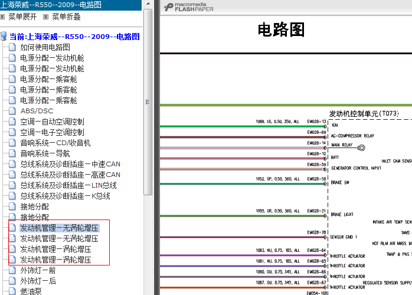Click connector label EM028-69
This screenshot has height=295, width=412.
pyautogui.click(x=316, y=132)
